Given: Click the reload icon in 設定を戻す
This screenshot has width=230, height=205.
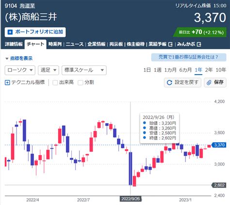Looking at the screenshot, I should (169, 82).
